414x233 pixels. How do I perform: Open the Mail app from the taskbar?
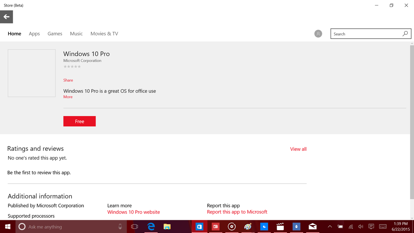point(313,226)
